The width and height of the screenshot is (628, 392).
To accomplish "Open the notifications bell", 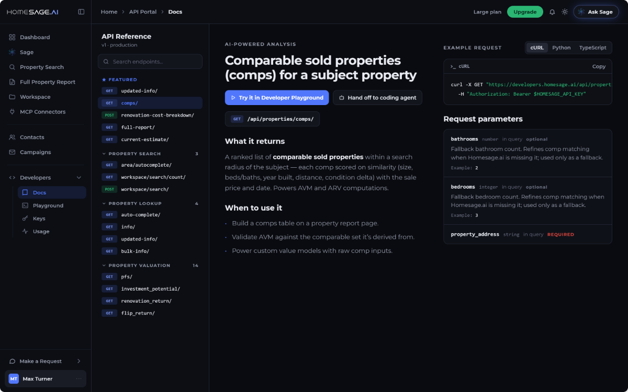I will point(552,12).
